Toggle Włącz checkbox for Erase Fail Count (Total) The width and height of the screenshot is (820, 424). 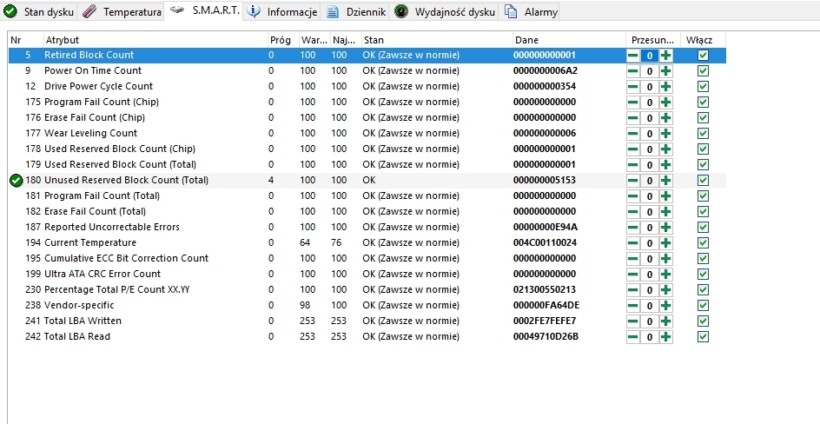pos(703,212)
